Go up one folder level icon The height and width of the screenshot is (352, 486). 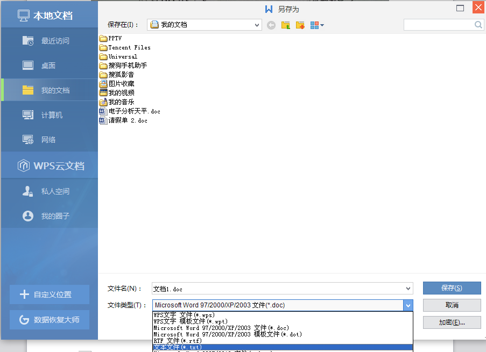tap(285, 25)
